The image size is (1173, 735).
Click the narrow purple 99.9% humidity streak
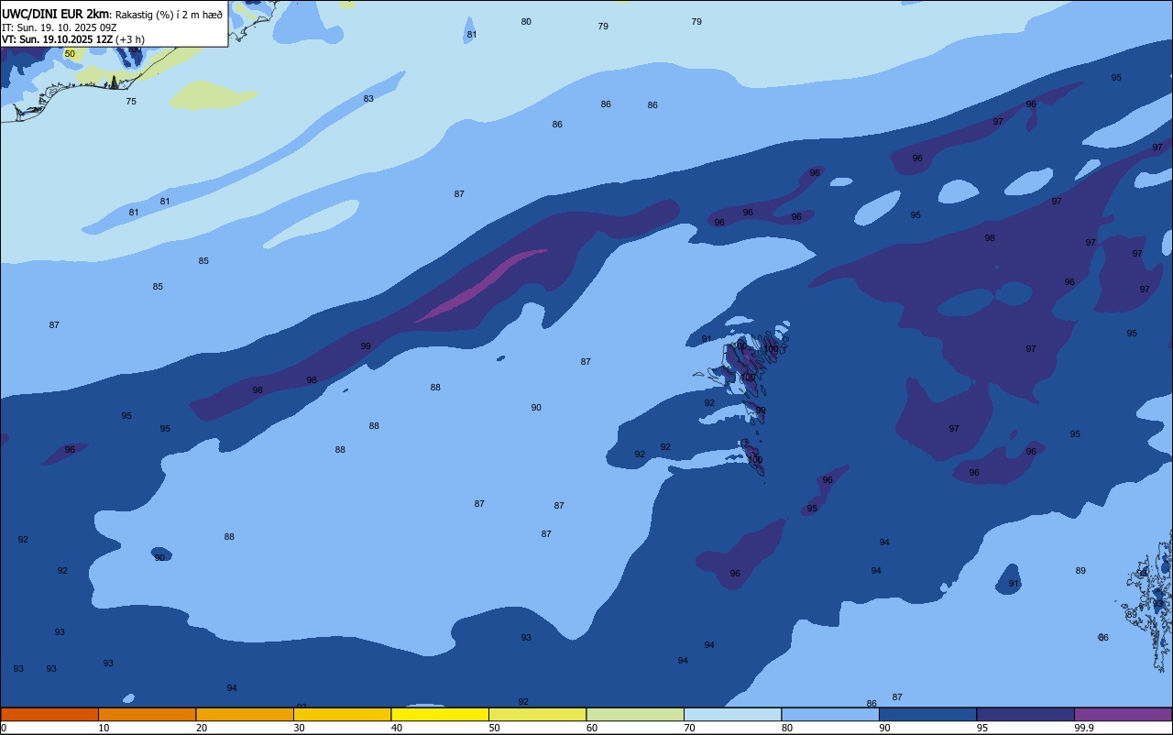click(x=481, y=285)
